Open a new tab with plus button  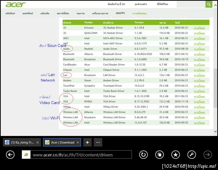coord(87,142)
